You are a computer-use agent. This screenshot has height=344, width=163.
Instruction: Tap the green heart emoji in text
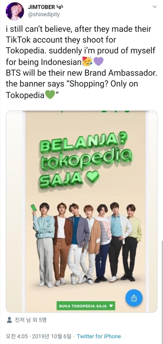(50, 95)
